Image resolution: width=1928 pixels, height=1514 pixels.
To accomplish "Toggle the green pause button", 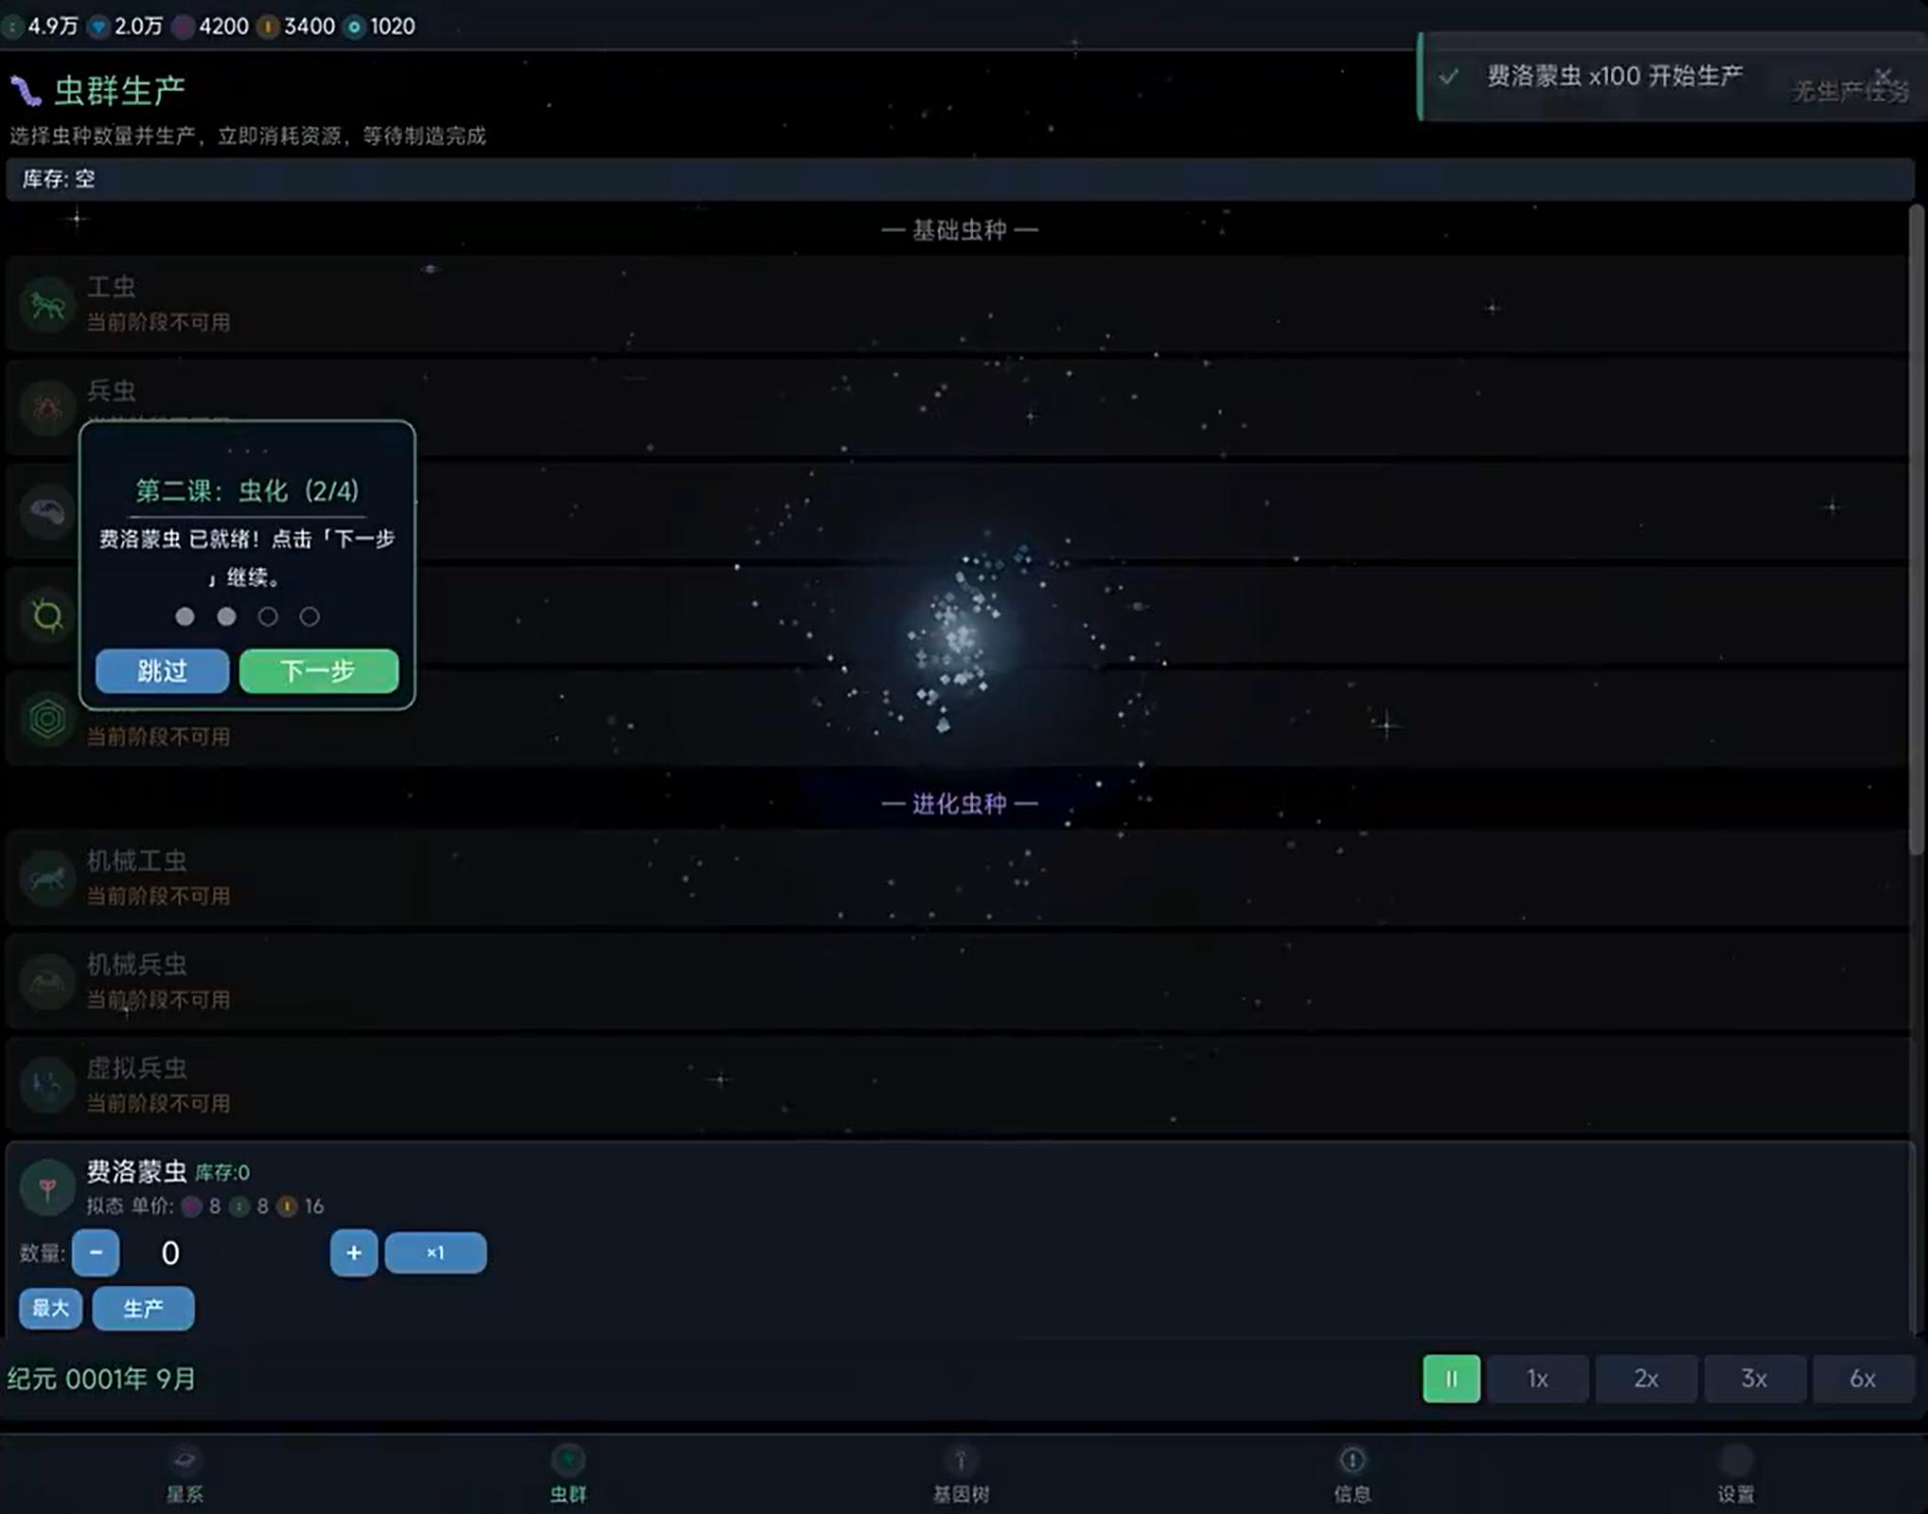I will pyautogui.click(x=1451, y=1379).
